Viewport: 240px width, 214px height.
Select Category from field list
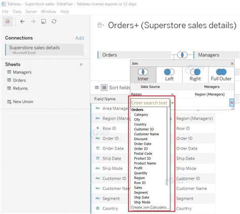pos(141,115)
